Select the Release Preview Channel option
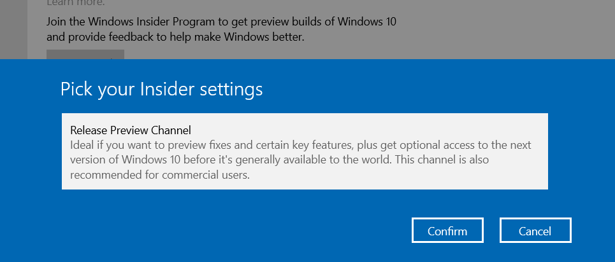 point(305,151)
